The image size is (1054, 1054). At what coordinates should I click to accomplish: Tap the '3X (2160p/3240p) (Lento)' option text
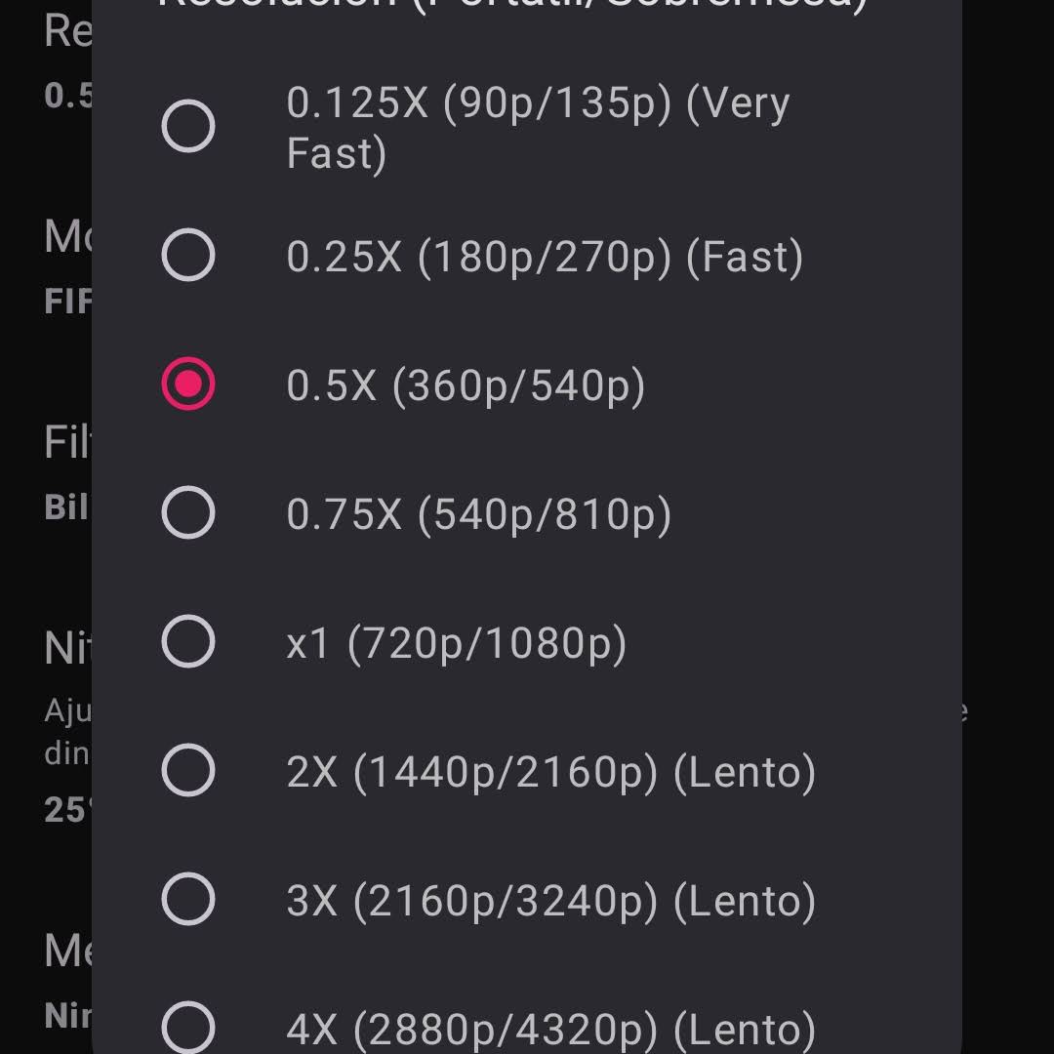(550, 901)
